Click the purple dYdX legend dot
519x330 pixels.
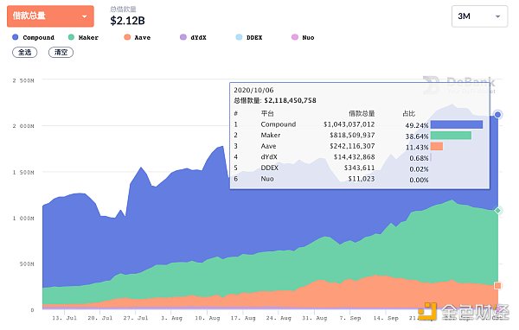click(x=183, y=37)
